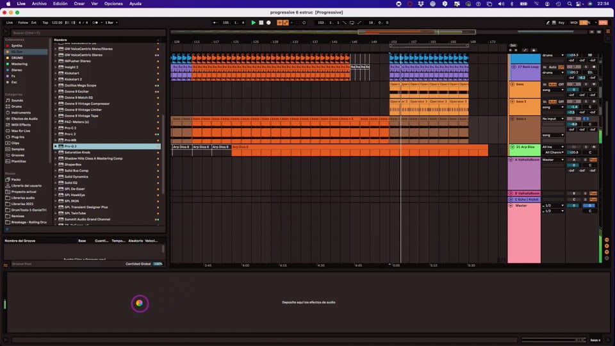Solo the 17 Back Loop track
The width and height of the screenshot is (615, 346).
[x=586, y=67]
